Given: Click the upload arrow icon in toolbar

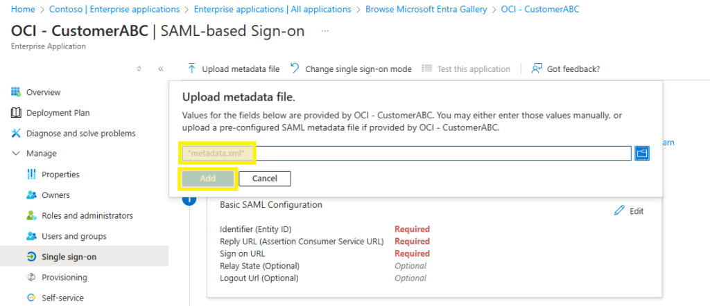Looking at the screenshot, I should [191, 69].
